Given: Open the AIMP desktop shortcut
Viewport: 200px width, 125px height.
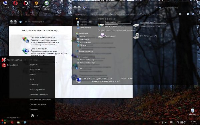Looking at the screenshot, I should [x=36, y=4].
